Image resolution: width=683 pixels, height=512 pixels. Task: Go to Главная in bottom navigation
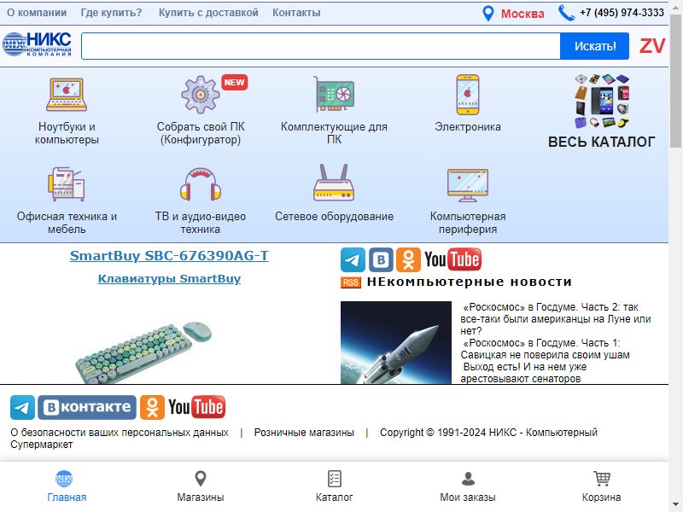tap(67, 486)
